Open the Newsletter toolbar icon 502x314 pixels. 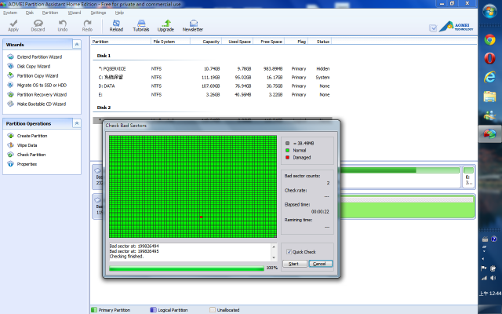pos(193,24)
